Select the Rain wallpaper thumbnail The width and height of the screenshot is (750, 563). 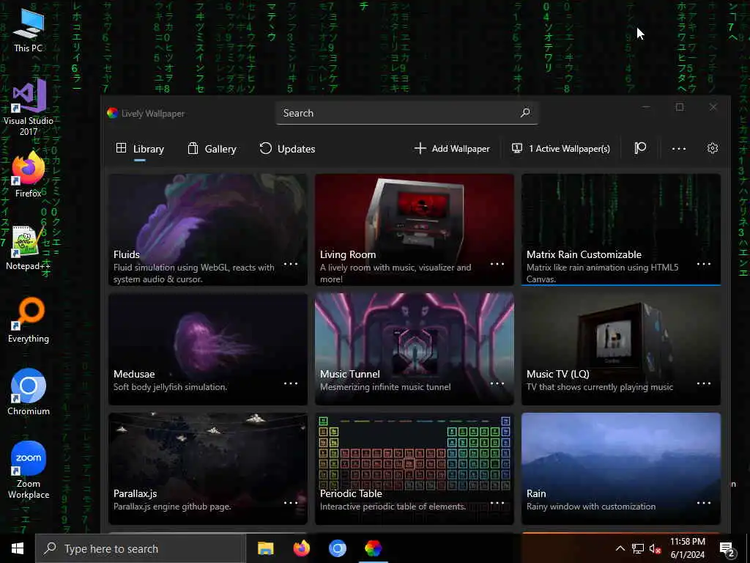click(x=621, y=468)
